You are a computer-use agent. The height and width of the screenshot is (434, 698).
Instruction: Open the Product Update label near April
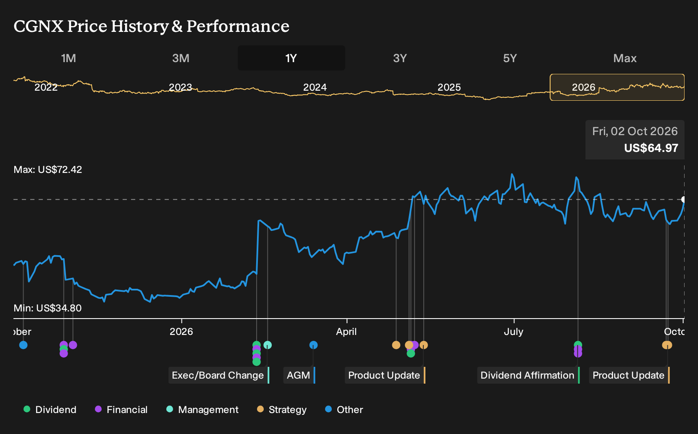[x=385, y=375]
